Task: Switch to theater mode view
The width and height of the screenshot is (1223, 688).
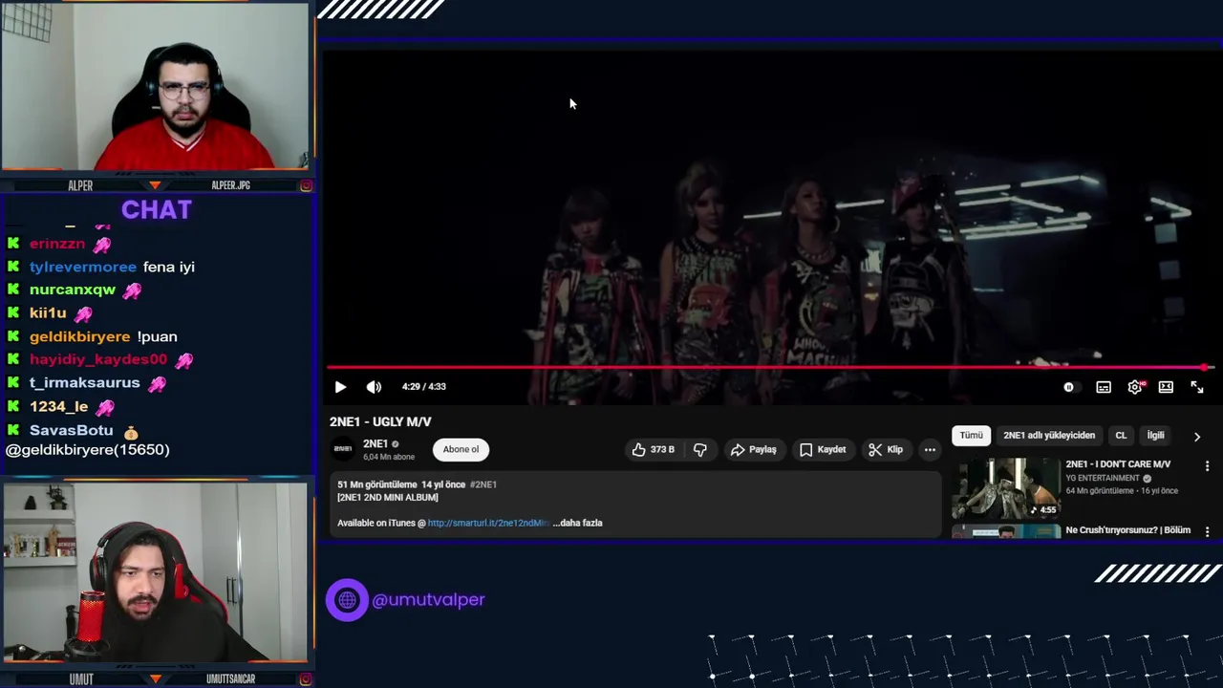Action: (x=1166, y=387)
